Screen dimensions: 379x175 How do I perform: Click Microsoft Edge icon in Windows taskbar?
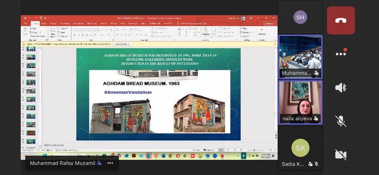[x=149, y=156]
